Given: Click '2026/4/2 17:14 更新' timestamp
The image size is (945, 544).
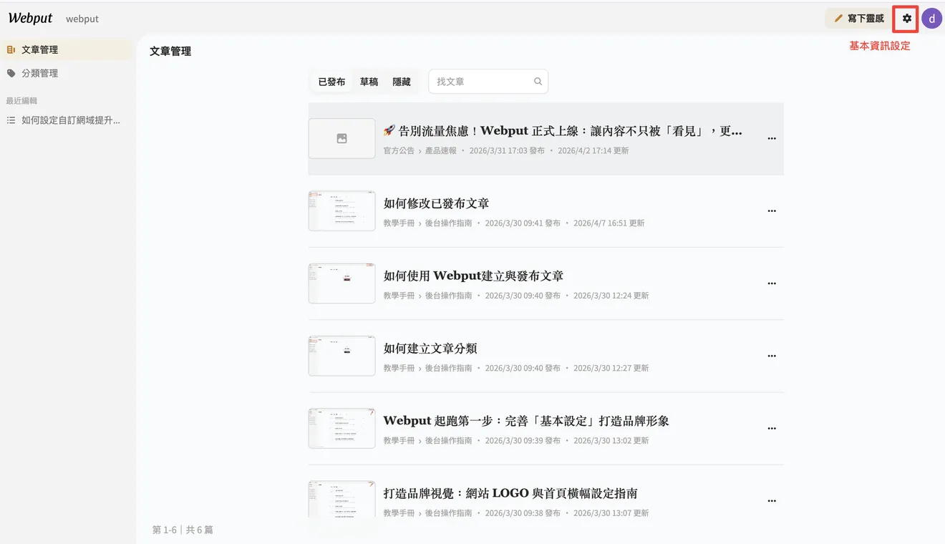Looking at the screenshot, I should coord(593,151).
